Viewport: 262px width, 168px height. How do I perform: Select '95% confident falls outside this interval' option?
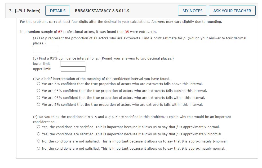38,90
